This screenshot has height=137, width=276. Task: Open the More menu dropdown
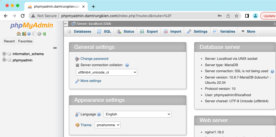pyautogui.click(x=248, y=32)
